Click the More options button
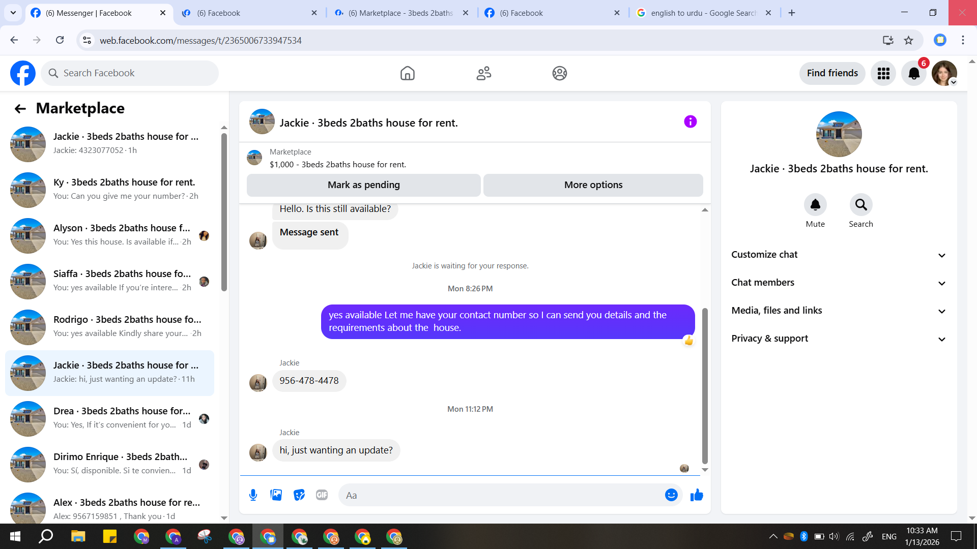 (593, 185)
